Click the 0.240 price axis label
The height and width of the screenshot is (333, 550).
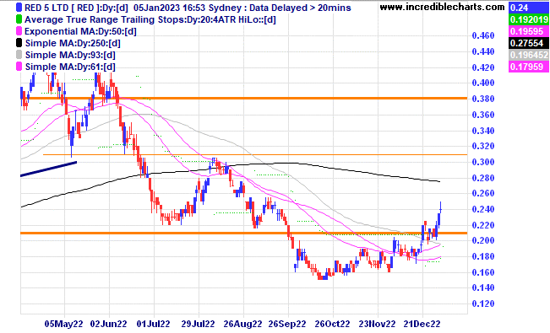click(483, 209)
